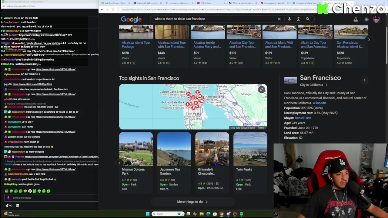Viewport: 388px width, 218px height.
Task: Open the Windows Start menu
Action: coord(148,214)
